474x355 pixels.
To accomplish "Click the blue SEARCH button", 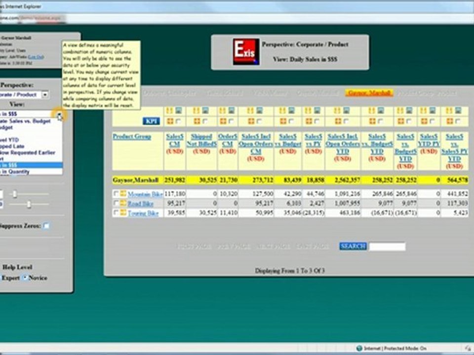I will click(x=353, y=246).
